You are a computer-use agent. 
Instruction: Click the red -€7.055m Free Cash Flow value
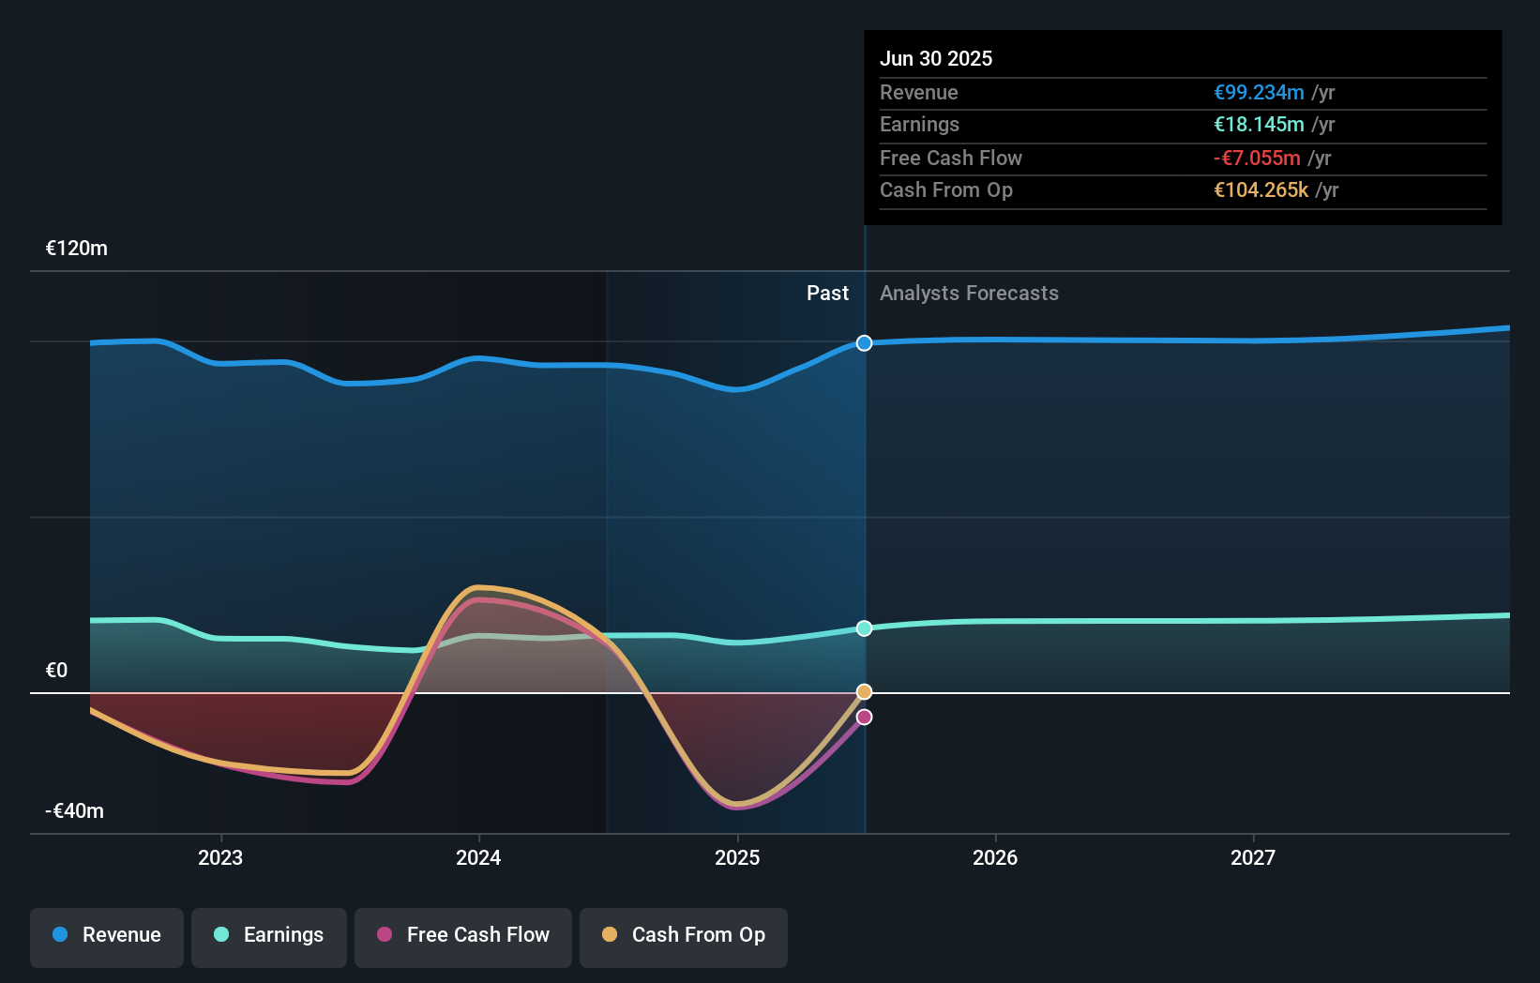point(1258,158)
